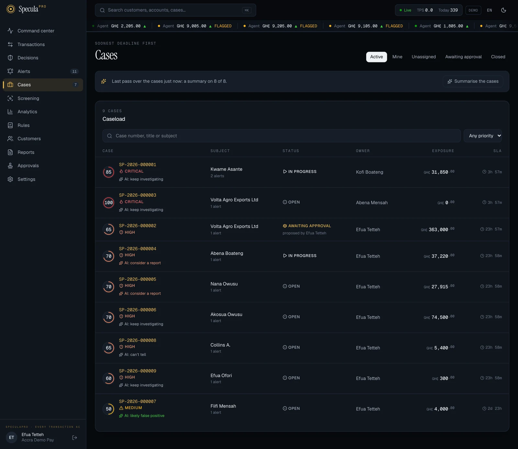The width and height of the screenshot is (518, 449).
Task: Click owner Abena Mensah
Action: click(372, 203)
